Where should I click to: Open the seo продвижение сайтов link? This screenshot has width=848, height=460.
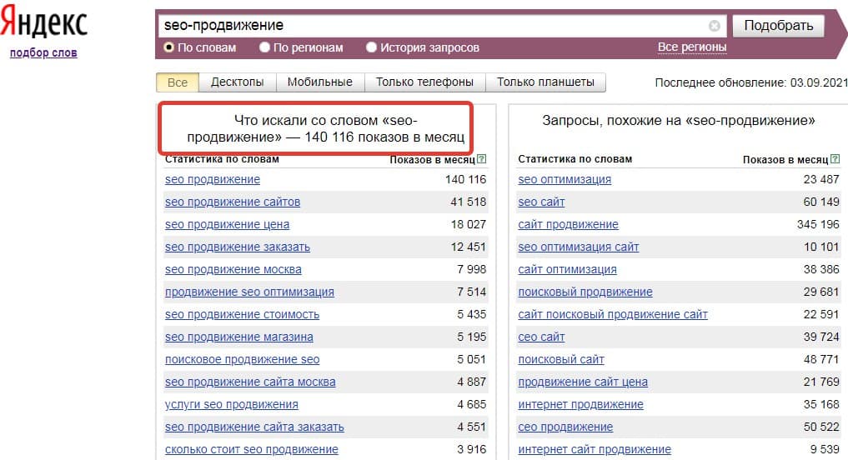233,202
